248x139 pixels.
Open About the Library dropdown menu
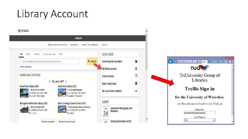[x=90, y=45]
